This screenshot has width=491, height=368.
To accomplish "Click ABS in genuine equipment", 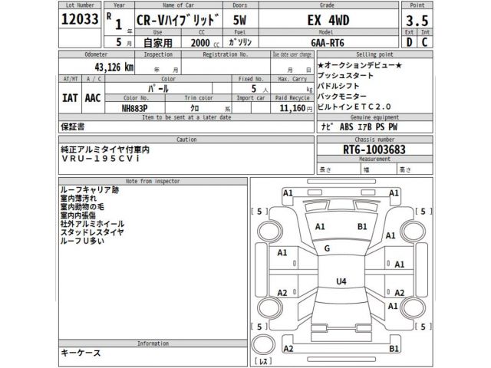I will point(346,127).
